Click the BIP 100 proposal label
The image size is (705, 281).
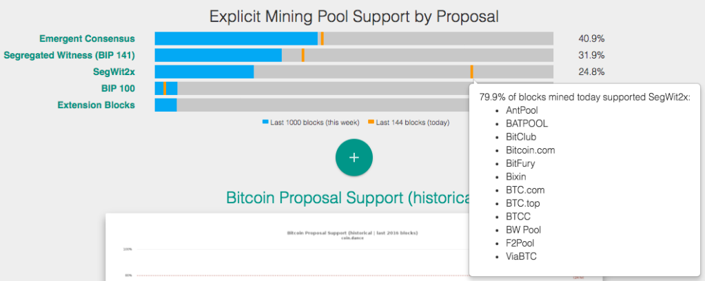[x=118, y=88]
